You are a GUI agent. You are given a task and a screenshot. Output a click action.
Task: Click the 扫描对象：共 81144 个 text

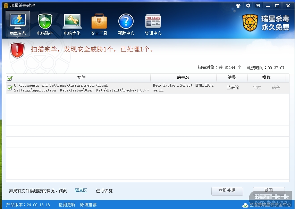pyautogui.click(x=219, y=67)
